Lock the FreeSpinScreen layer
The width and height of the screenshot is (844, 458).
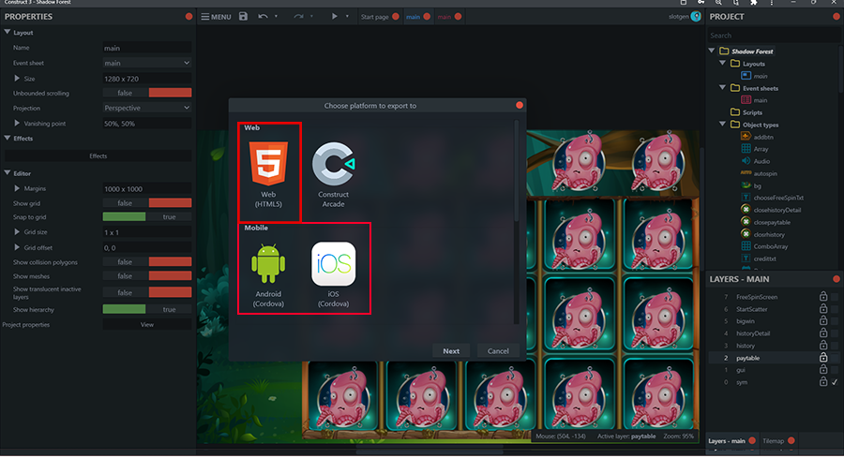[823, 297]
